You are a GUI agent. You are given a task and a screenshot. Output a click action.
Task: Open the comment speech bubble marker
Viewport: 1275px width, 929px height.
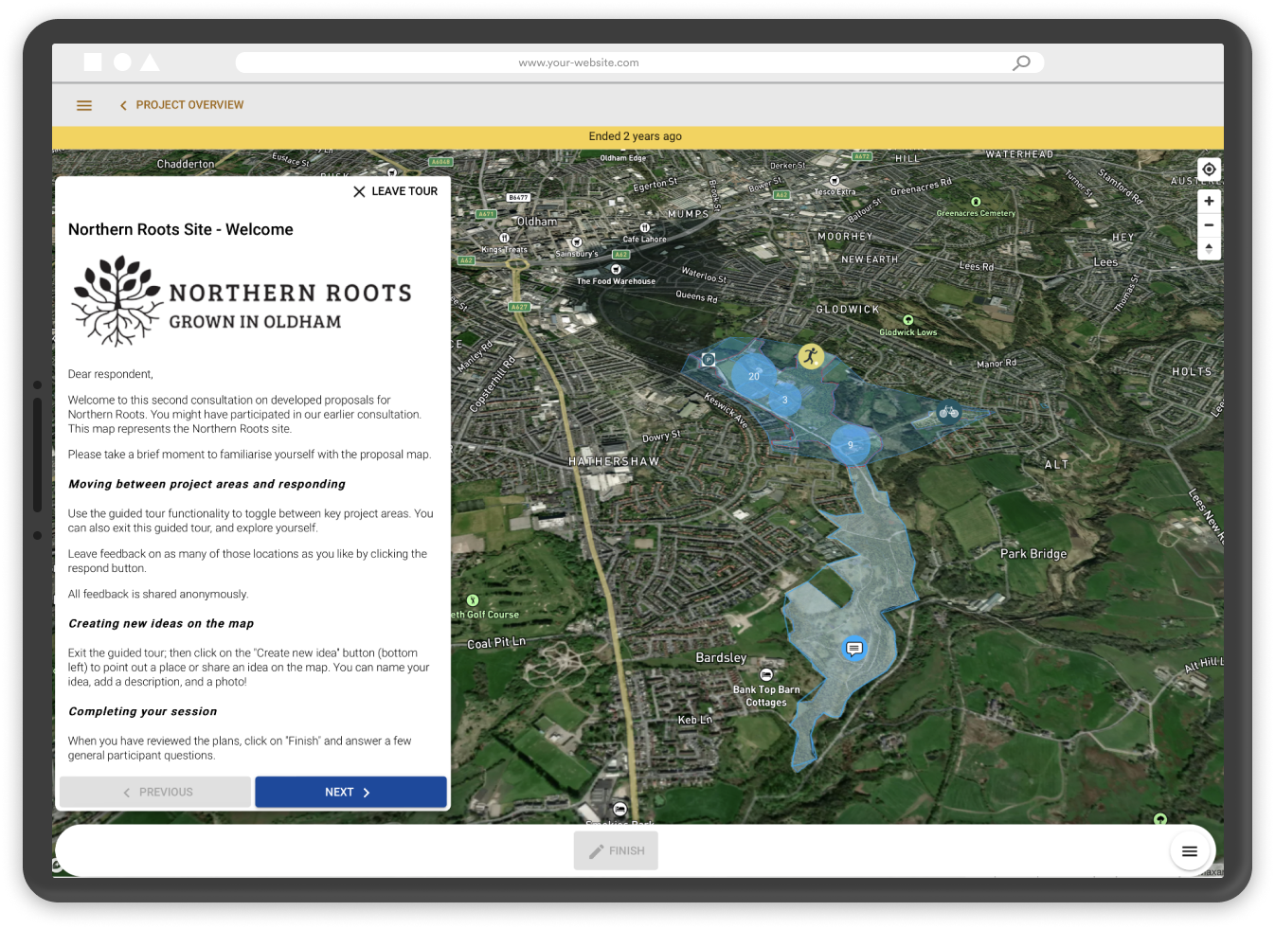(x=854, y=649)
